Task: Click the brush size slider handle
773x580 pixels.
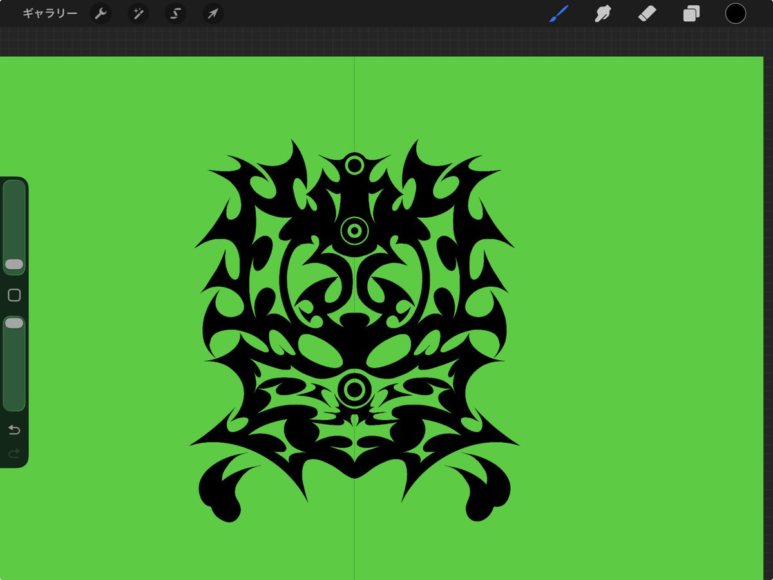Action: coord(14,265)
